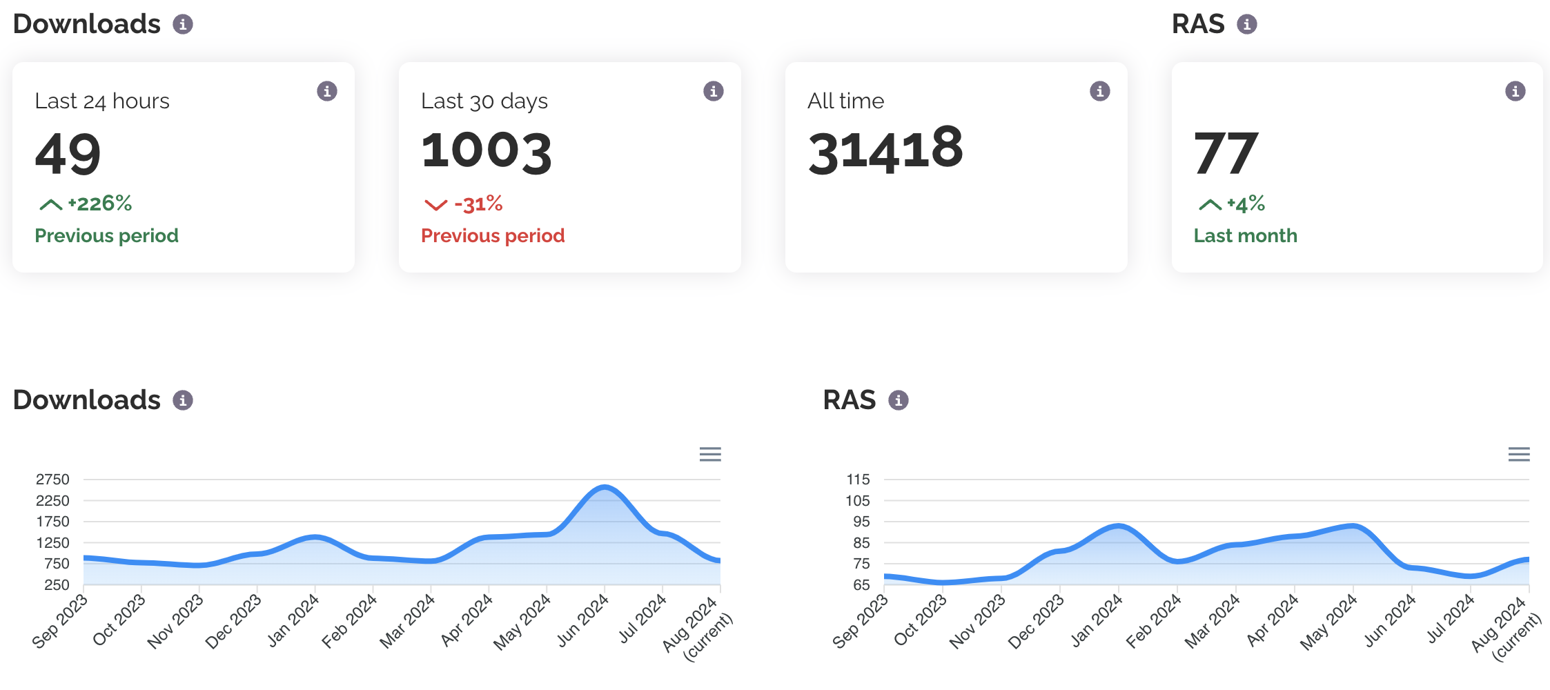Image resolution: width=1550 pixels, height=690 pixels.
Task: Click the Jan 2024 peak on RAS chart
Action: point(1119,526)
